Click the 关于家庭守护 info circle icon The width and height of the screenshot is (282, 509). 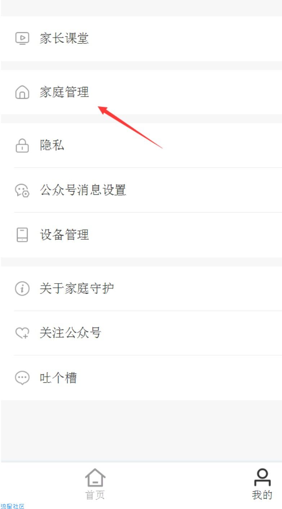click(22, 289)
